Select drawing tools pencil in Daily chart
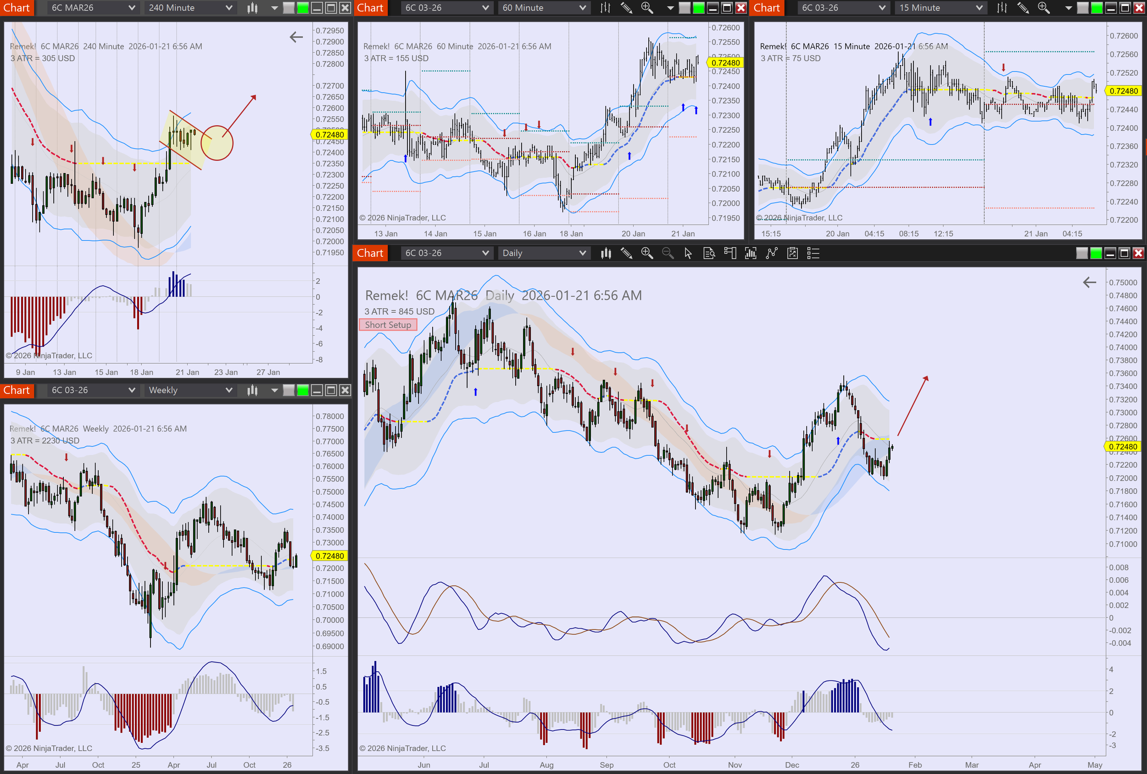1147x774 pixels. pos(626,254)
